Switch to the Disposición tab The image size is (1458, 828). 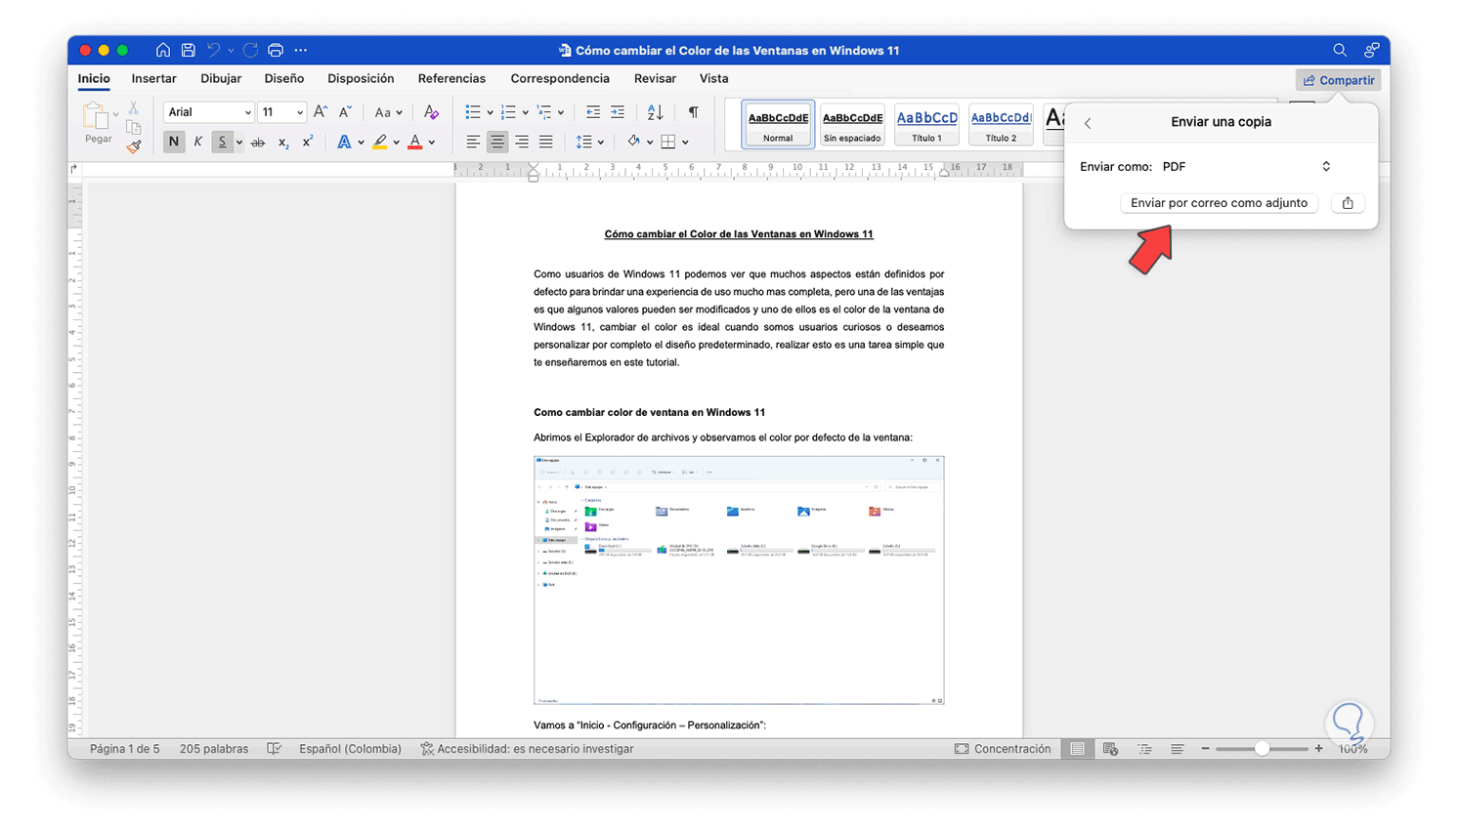tap(362, 79)
